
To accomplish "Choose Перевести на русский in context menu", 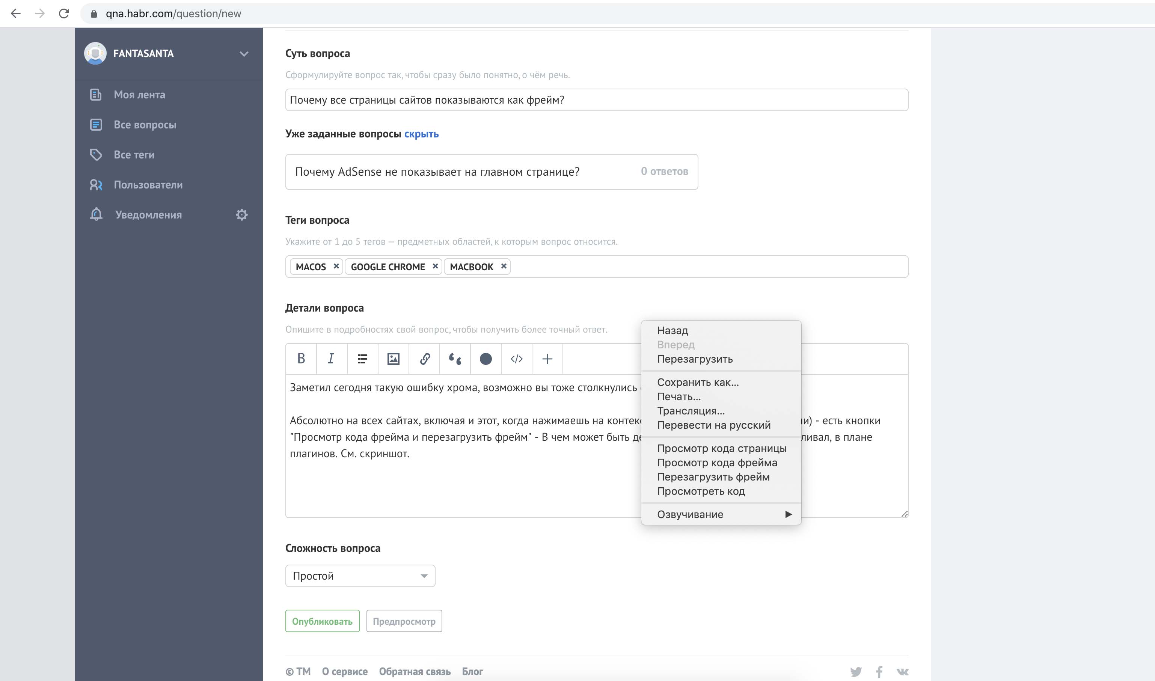I will point(721,425).
